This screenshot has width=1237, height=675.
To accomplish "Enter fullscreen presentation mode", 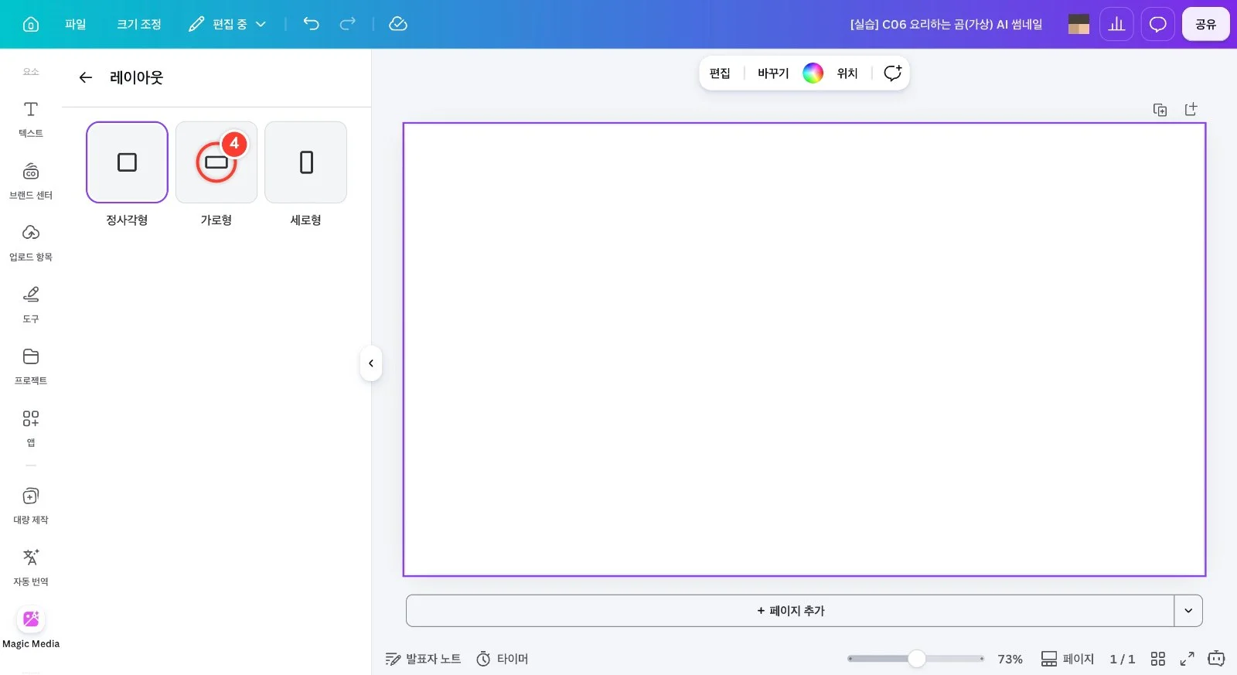I will click(x=1187, y=659).
